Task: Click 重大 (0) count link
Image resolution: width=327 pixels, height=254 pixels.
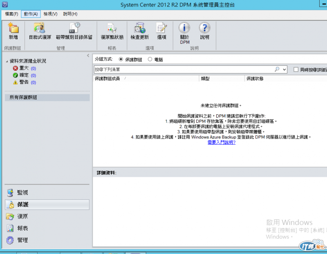Action: (x=34, y=68)
